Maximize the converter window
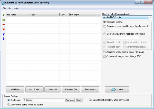Screen dimensions: 154x109 (x=142, y=2)
